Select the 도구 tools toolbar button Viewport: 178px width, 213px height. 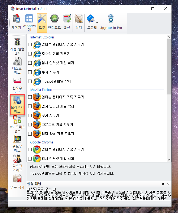pyautogui.click(x=42, y=23)
